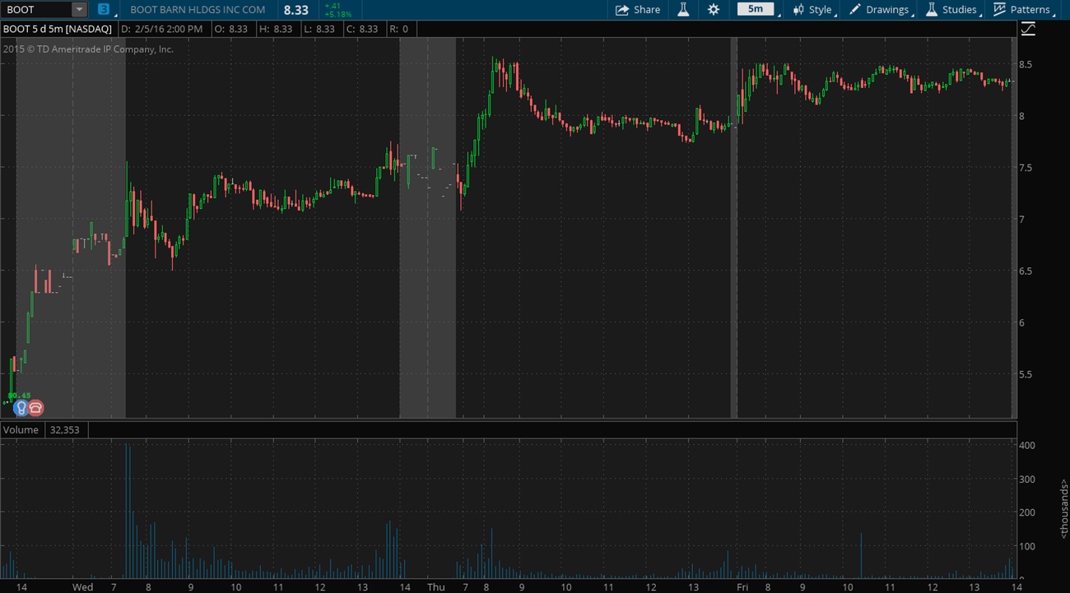The image size is (1070, 593).
Task: Click the blue lightbulb event icon
Action: click(x=21, y=407)
